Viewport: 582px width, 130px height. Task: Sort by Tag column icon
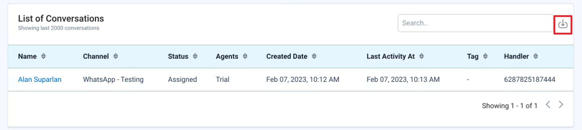point(485,56)
